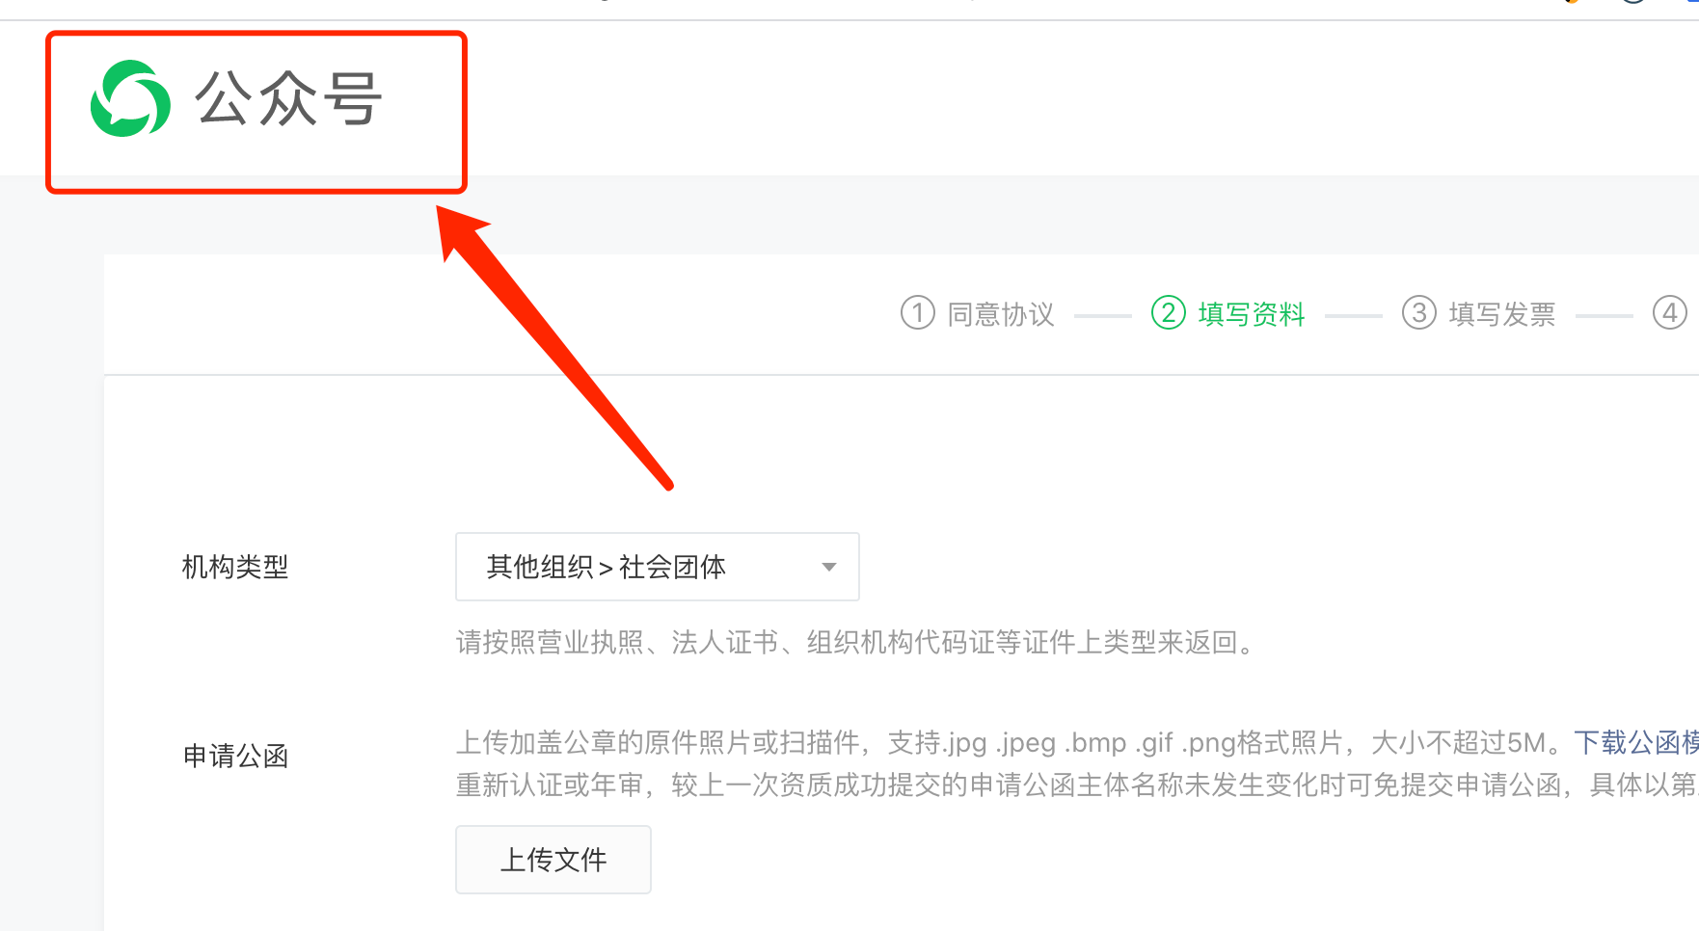Viewport: 1699px width, 931px height.
Task: Select the step 4 circled number icon
Action: [1670, 313]
